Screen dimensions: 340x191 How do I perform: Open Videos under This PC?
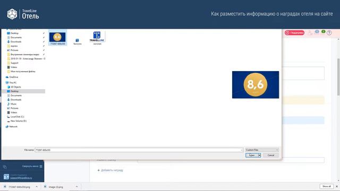(14, 112)
